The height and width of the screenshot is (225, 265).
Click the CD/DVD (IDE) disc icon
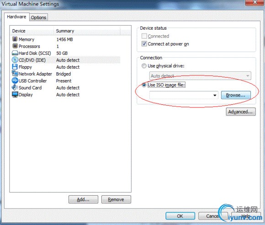tap(15, 60)
